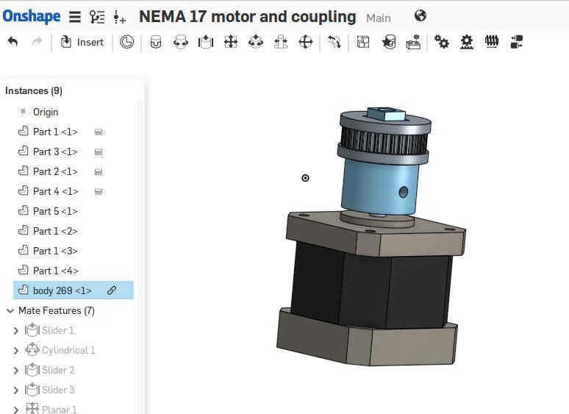This screenshot has width=569, height=414.
Task: Click the star cylinder toolbar icon
Action: point(389,42)
